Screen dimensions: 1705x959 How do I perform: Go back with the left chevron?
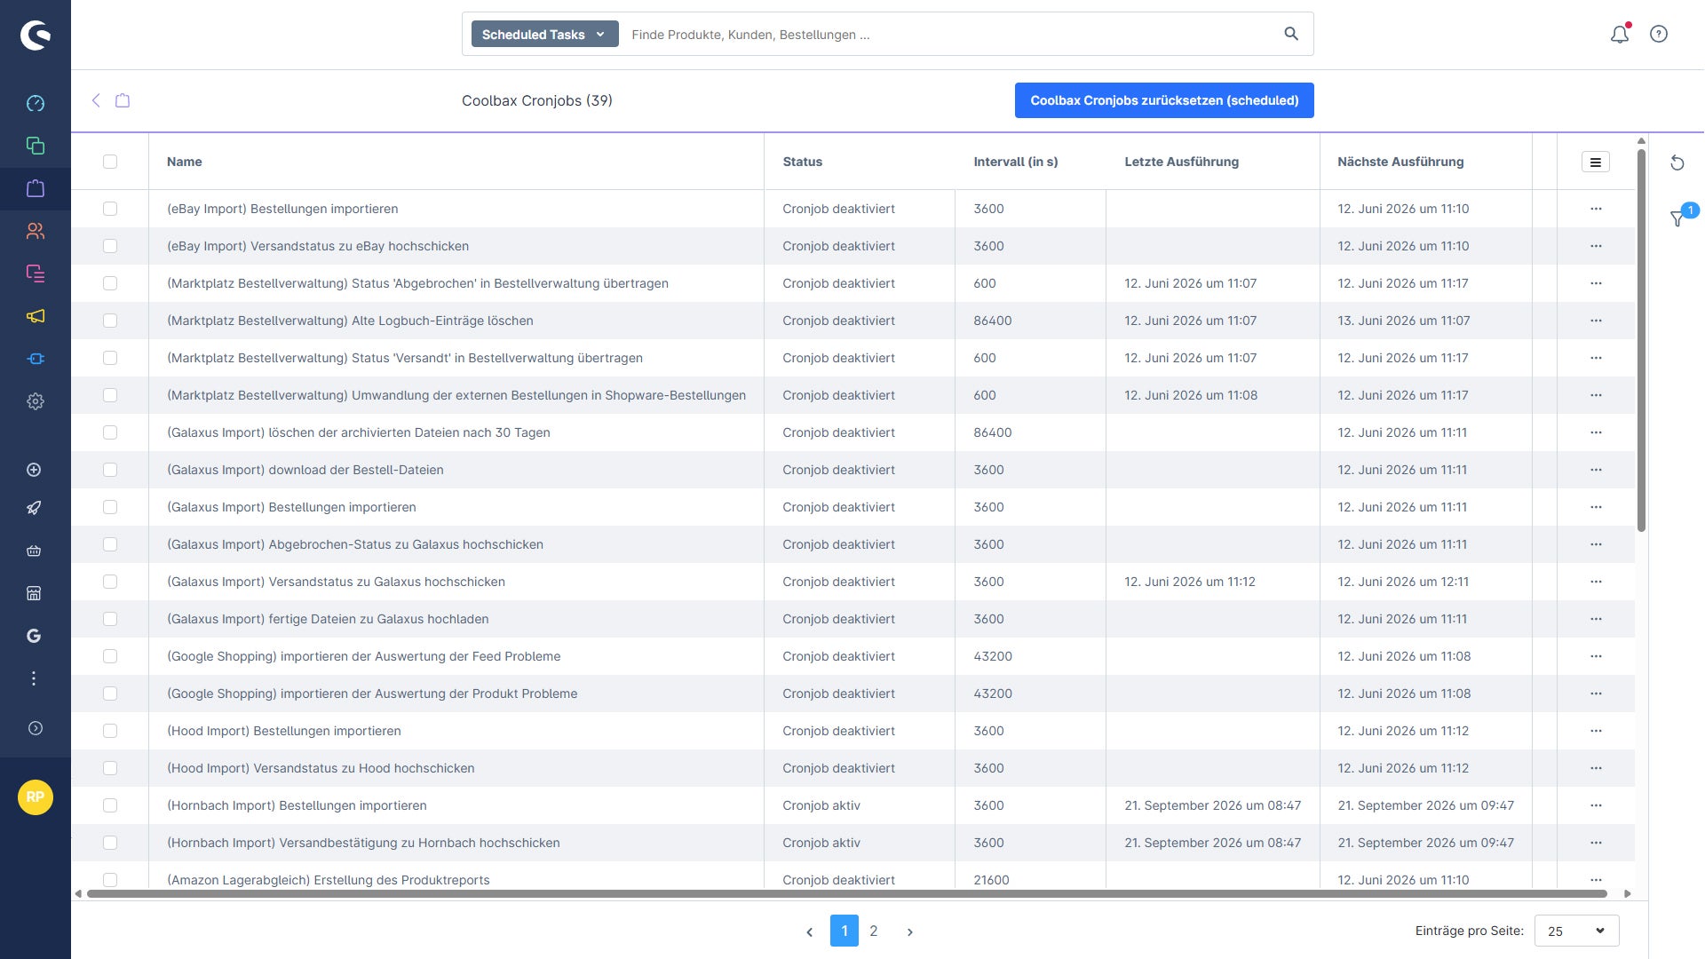pyautogui.click(x=96, y=100)
